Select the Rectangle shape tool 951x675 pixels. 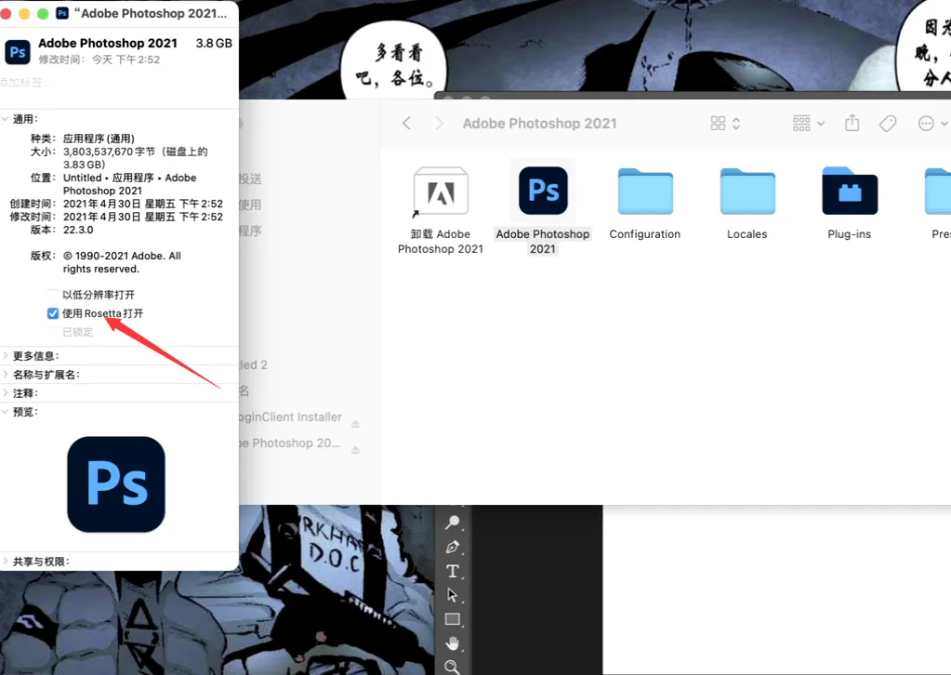tap(453, 619)
